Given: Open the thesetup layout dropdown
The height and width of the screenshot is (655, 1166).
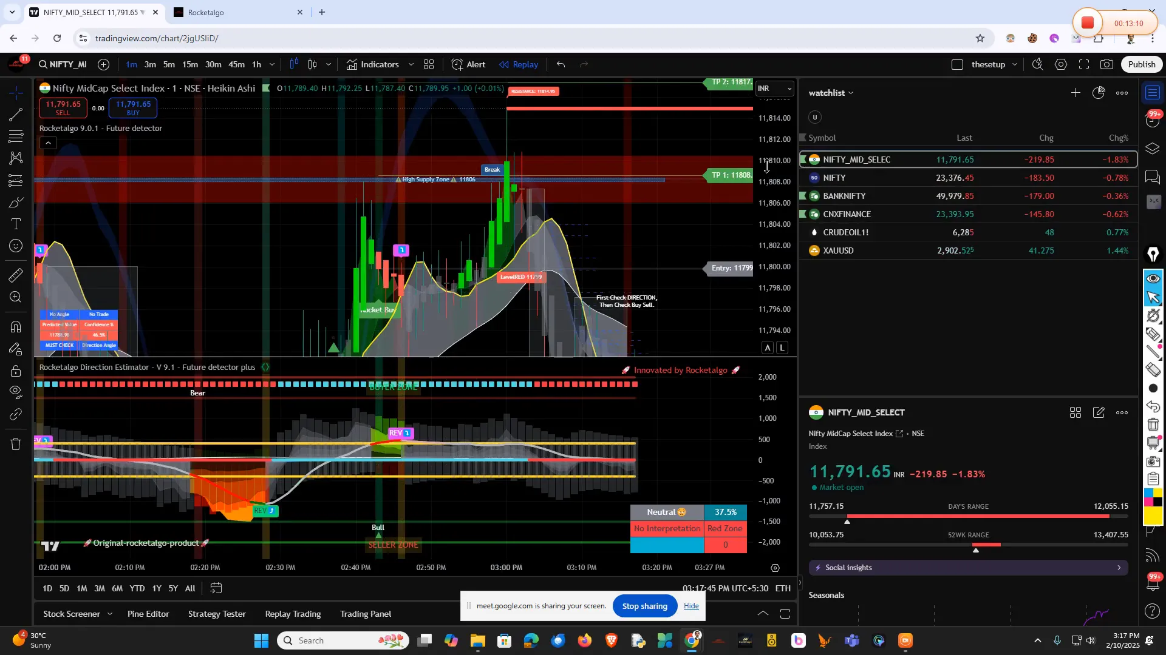Looking at the screenshot, I should coord(1014,64).
